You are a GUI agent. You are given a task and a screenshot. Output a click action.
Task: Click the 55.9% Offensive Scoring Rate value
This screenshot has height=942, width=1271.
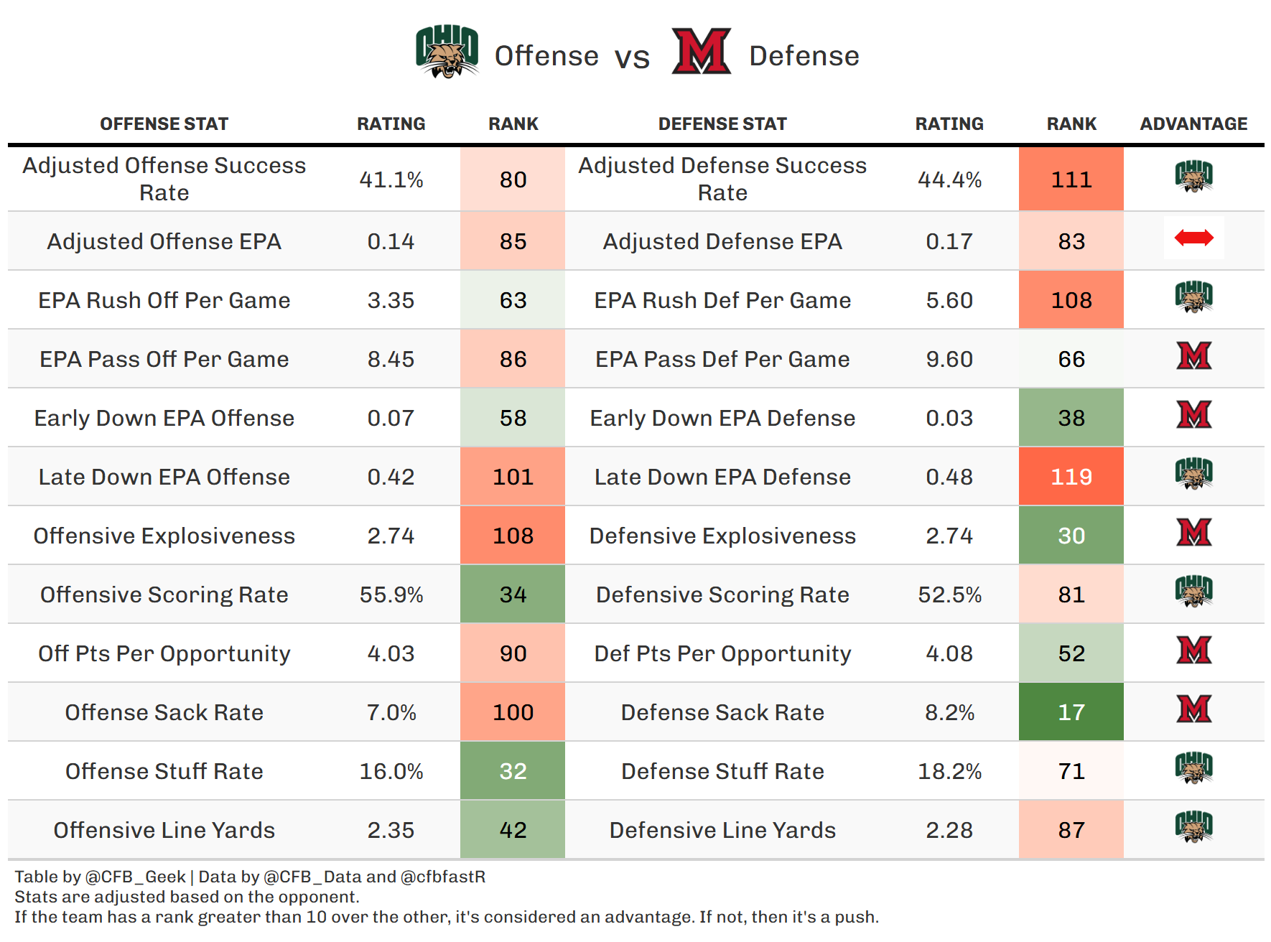(x=391, y=594)
